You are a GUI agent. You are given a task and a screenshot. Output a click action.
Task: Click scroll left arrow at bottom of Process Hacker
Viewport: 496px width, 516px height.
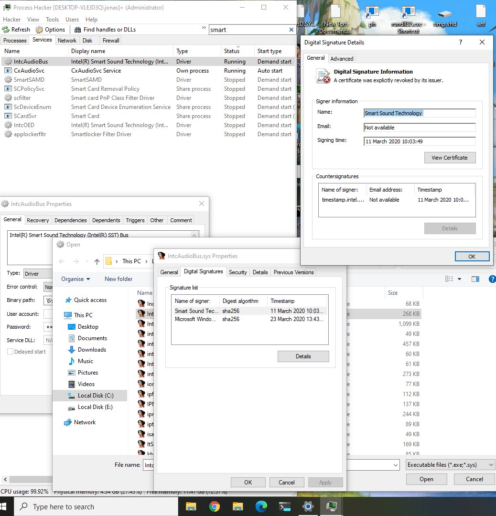5,480
